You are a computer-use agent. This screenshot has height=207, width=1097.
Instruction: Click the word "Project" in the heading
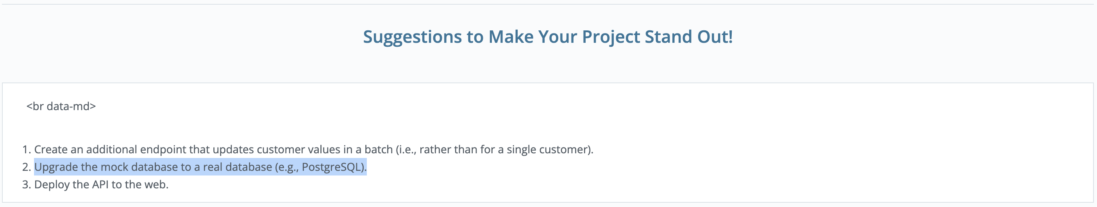[x=611, y=37]
